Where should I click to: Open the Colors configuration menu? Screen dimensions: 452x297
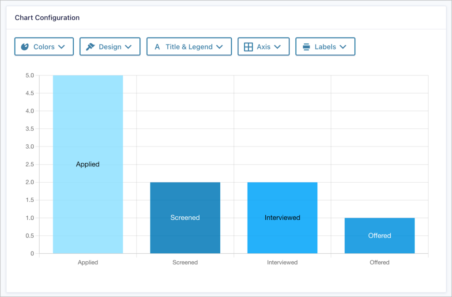pos(44,46)
